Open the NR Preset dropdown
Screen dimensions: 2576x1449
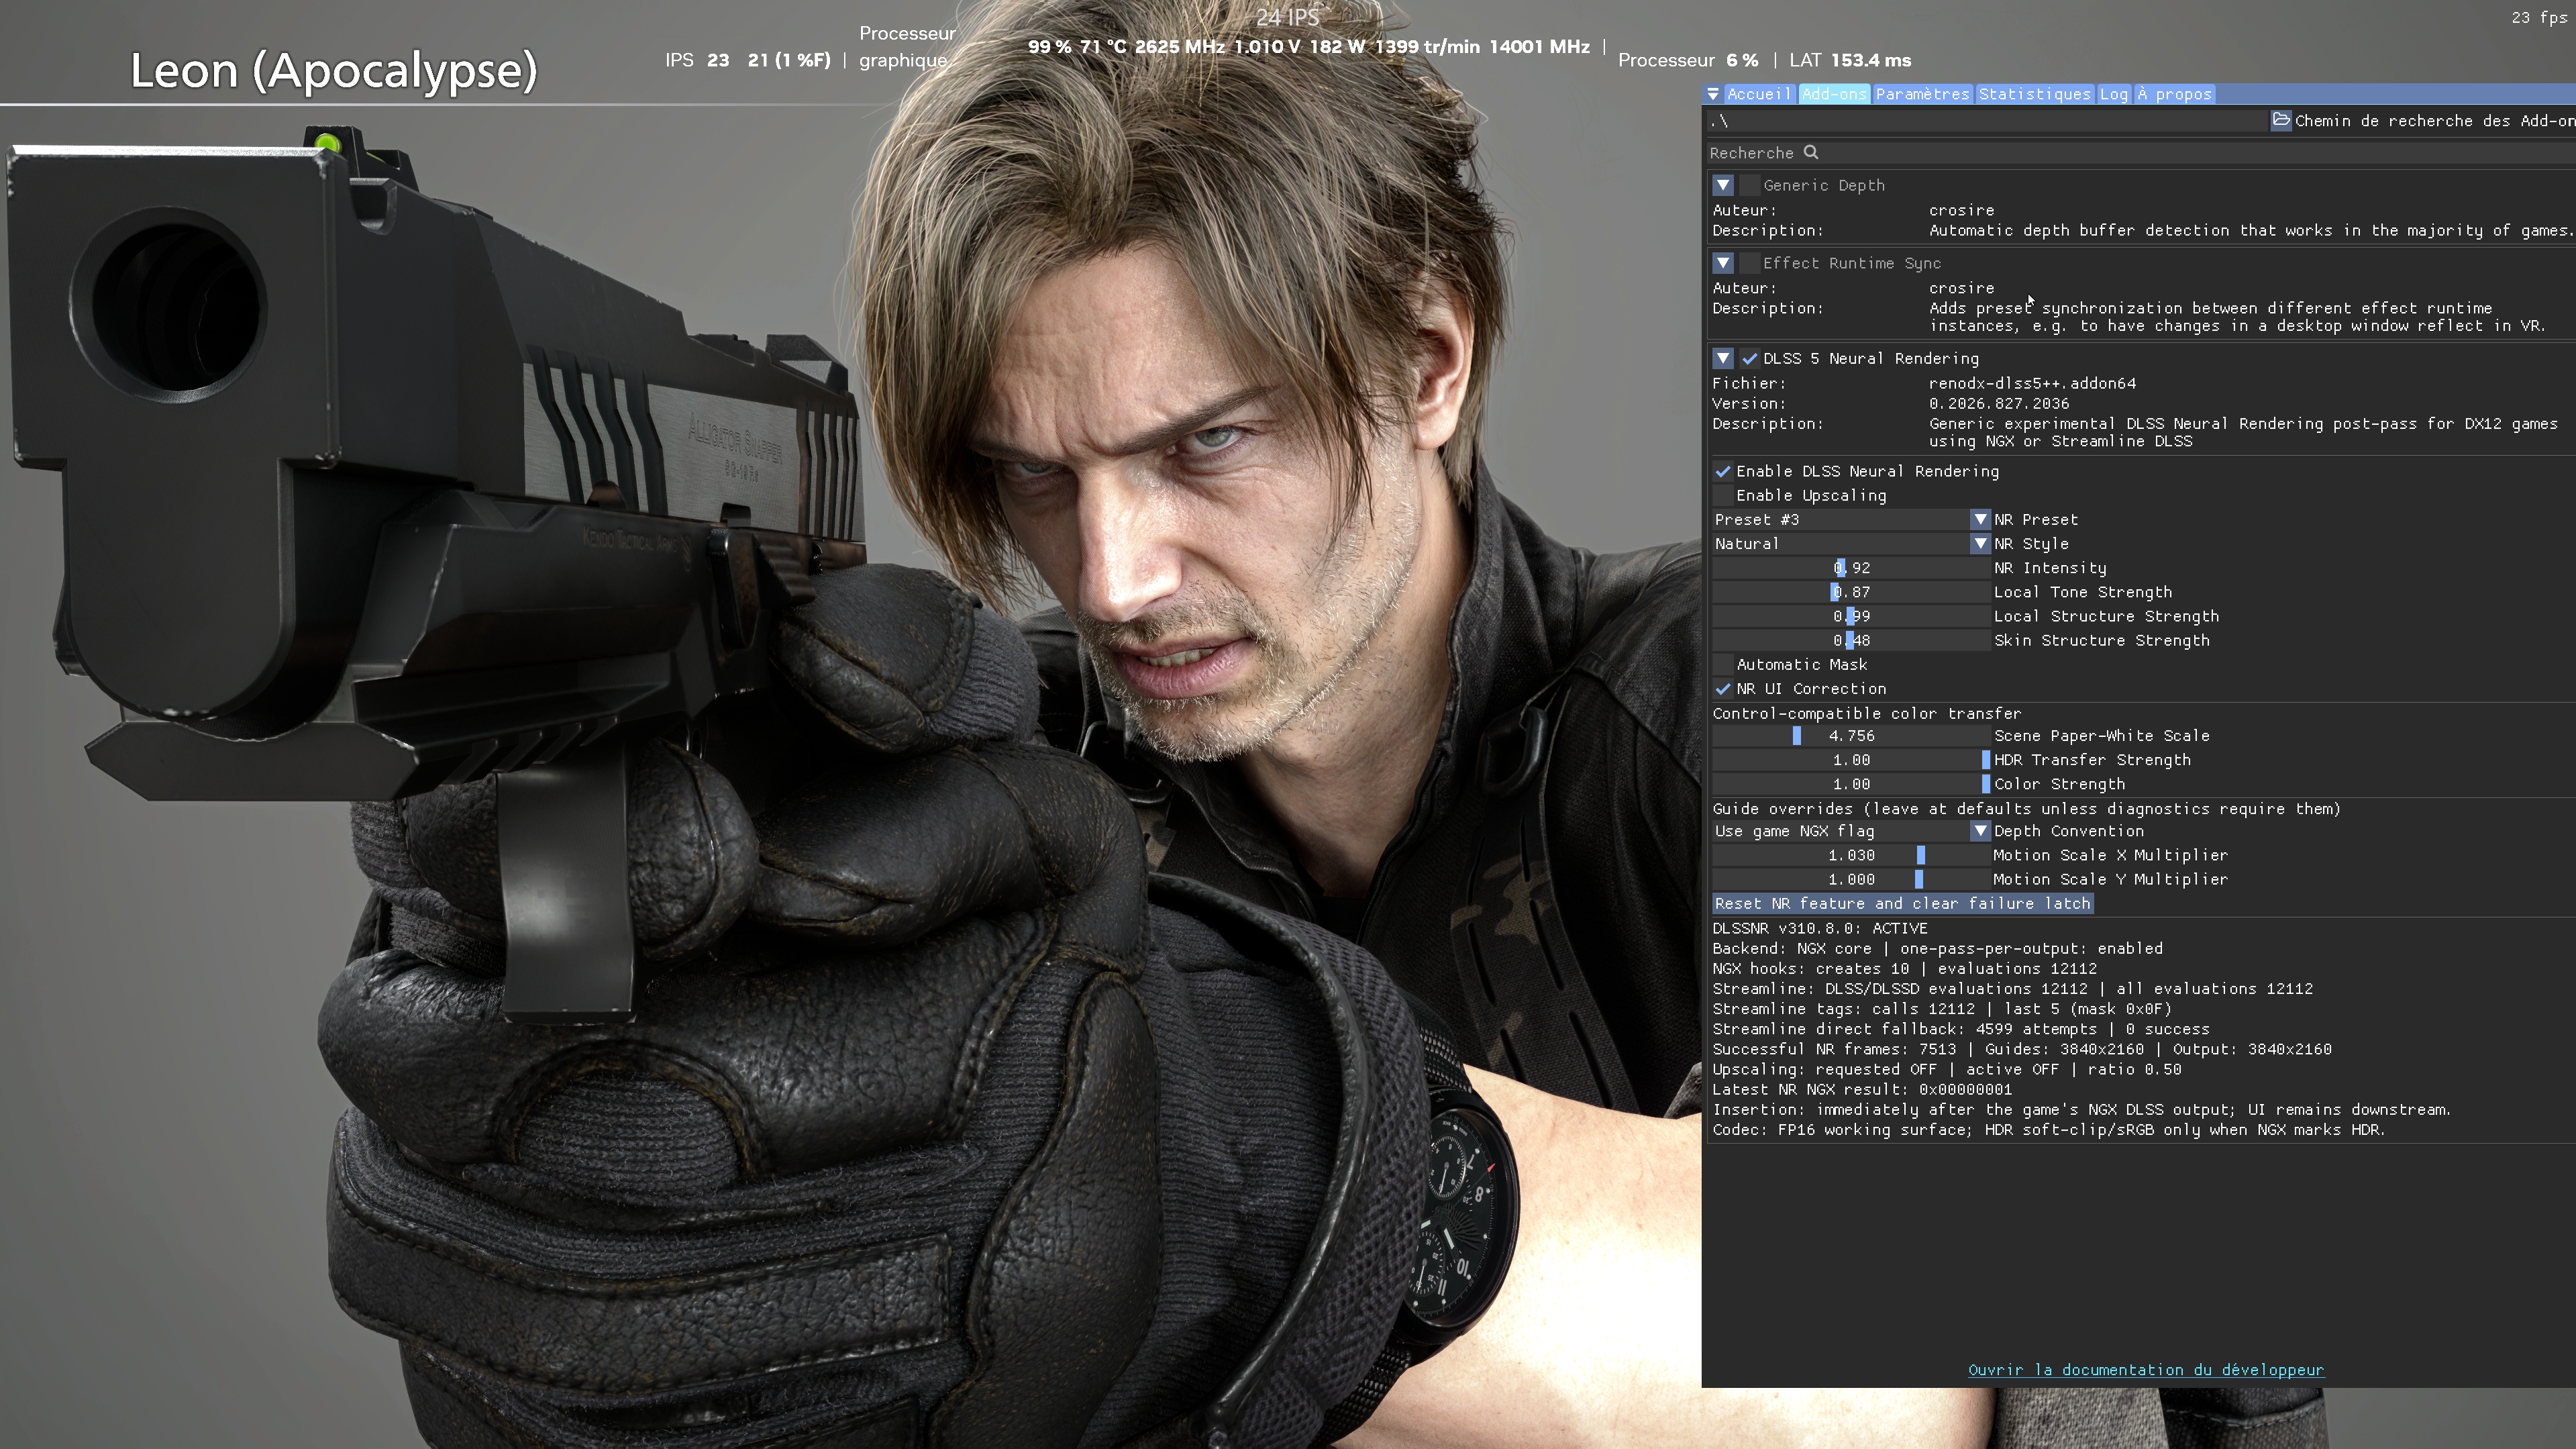tap(1851, 519)
